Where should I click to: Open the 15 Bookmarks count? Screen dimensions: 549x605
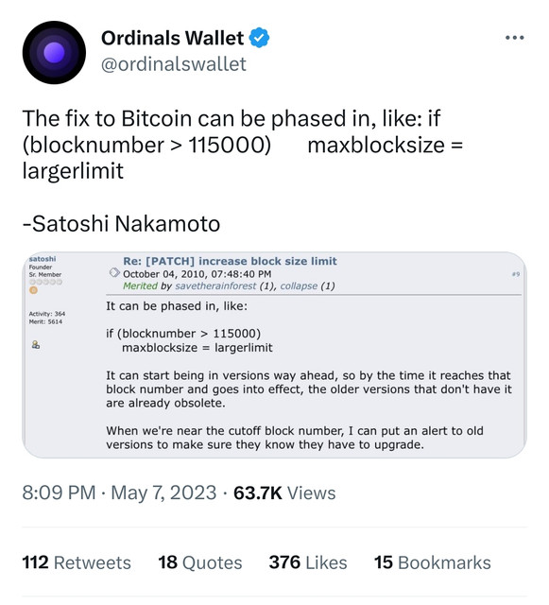(432, 562)
